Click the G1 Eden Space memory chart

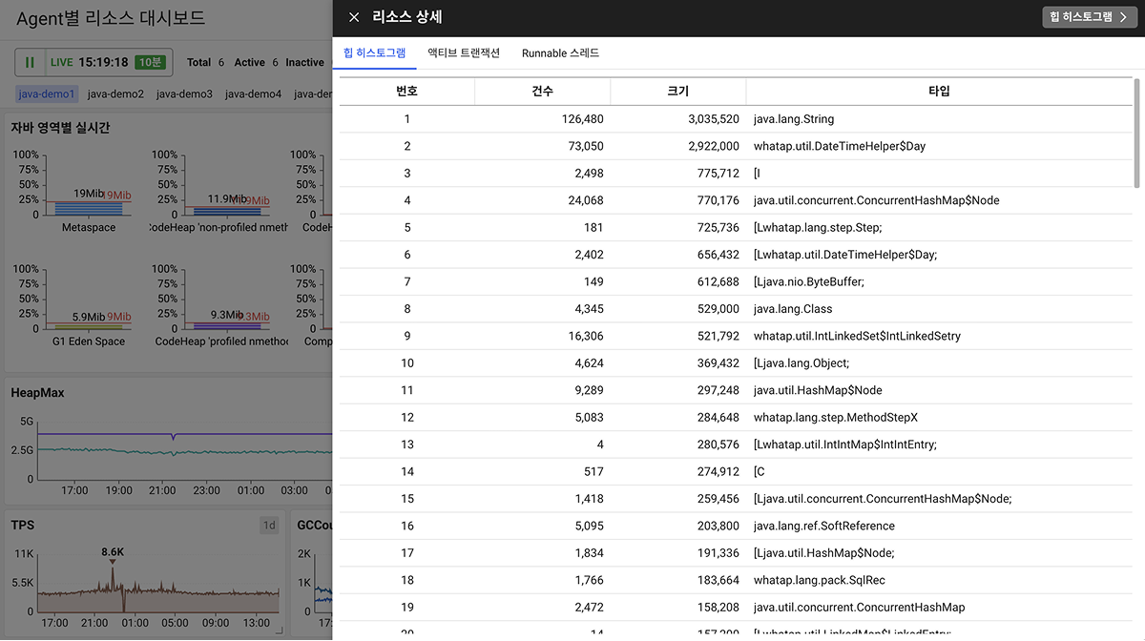(x=74, y=305)
